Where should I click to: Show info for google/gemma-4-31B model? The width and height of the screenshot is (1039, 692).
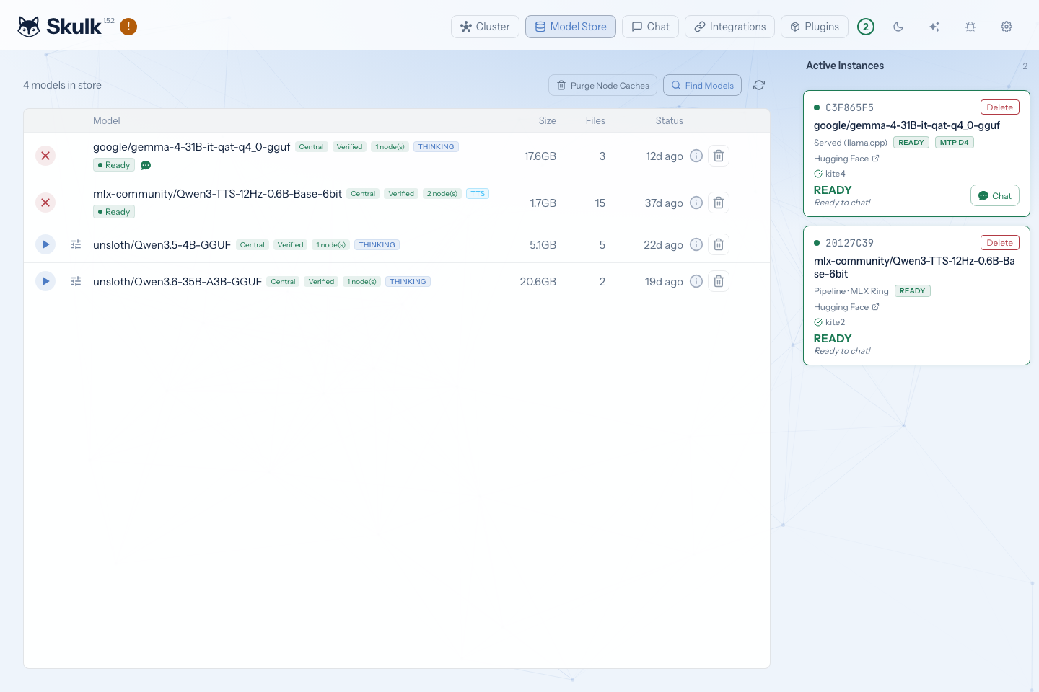click(x=696, y=156)
